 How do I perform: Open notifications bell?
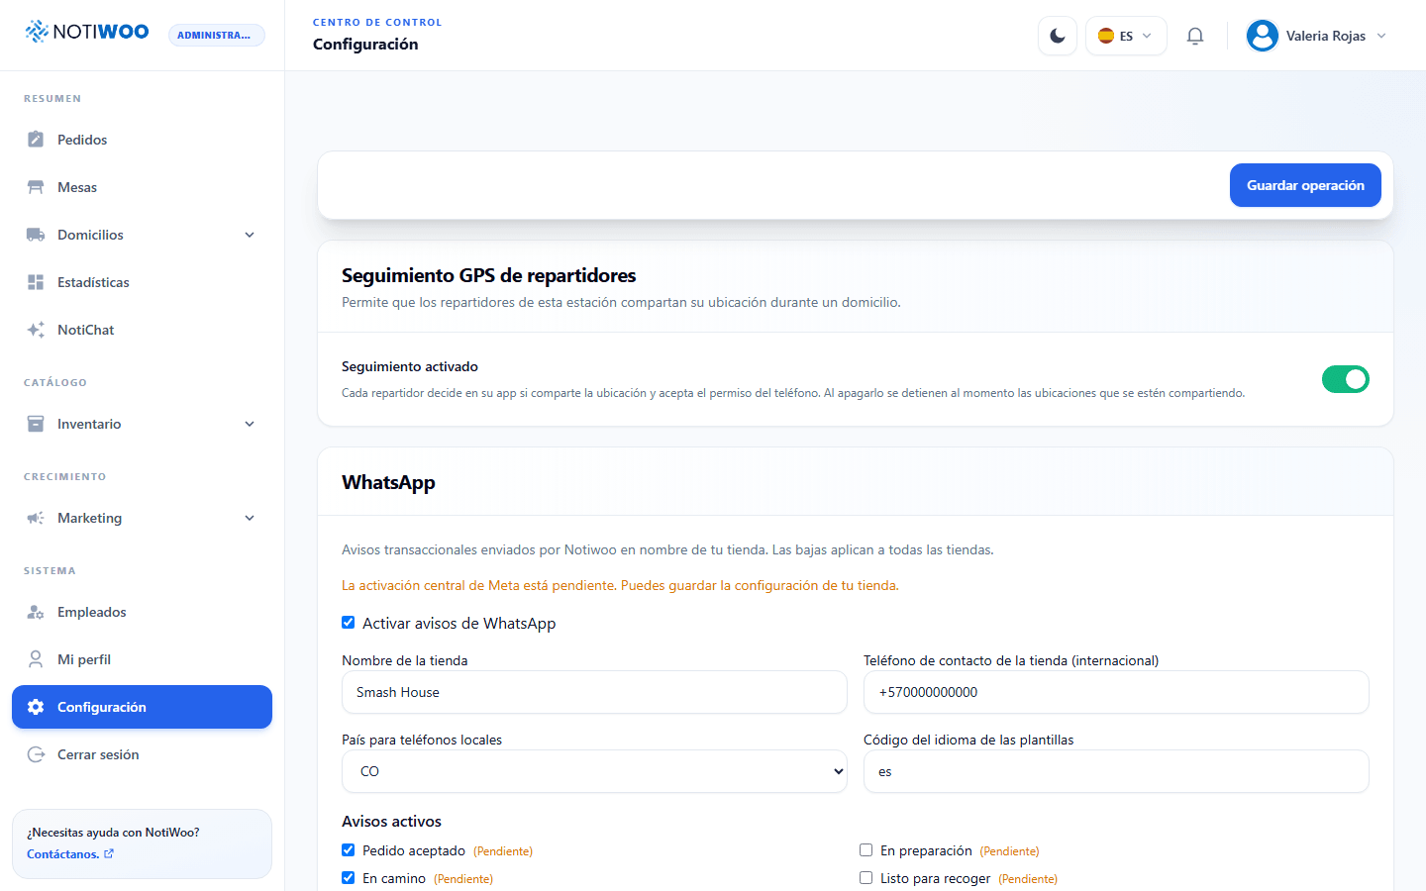click(x=1195, y=36)
